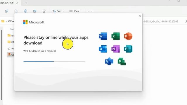Click the Outlook app icon
187x105 pixels.
103,49
